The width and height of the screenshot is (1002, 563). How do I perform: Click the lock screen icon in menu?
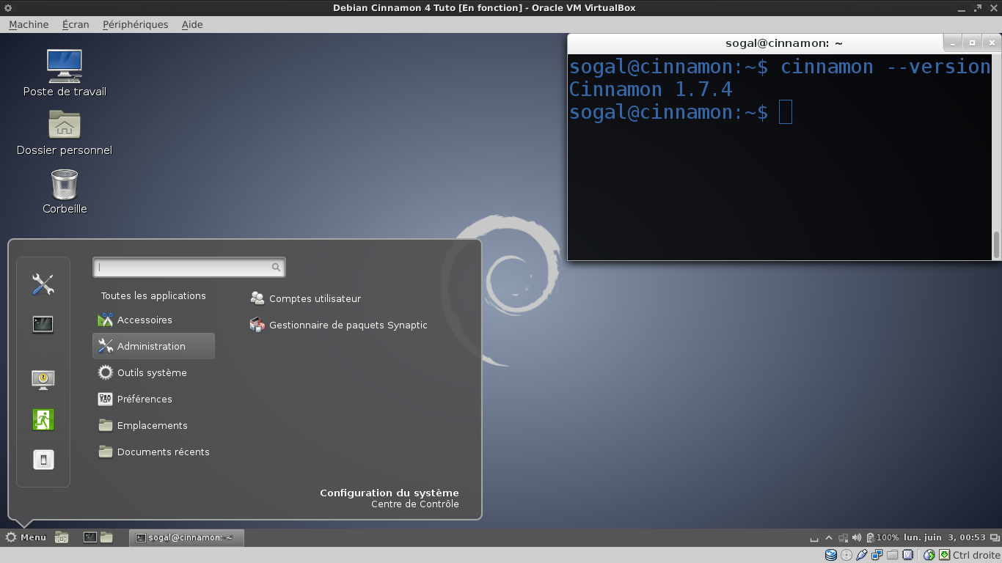pos(43,379)
